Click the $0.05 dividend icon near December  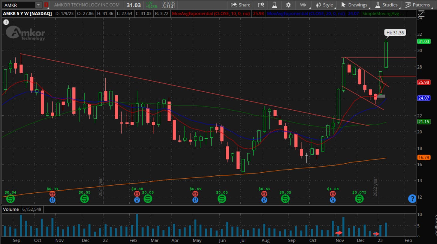point(84,198)
